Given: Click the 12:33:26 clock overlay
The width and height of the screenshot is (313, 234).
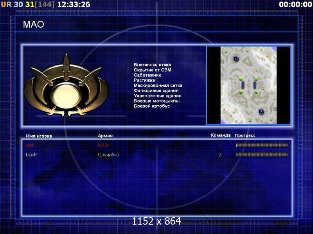Looking at the screenshot, I should 74,4.
